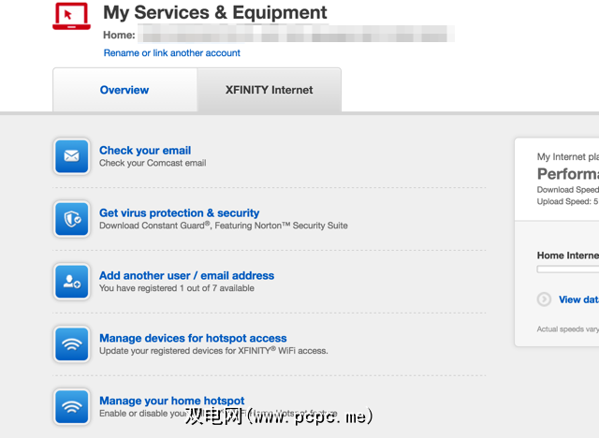The height and width of the screenshot is (438, 599).
Task: Click the hotspot access WiFi icon
Action: tap(72, 343)
